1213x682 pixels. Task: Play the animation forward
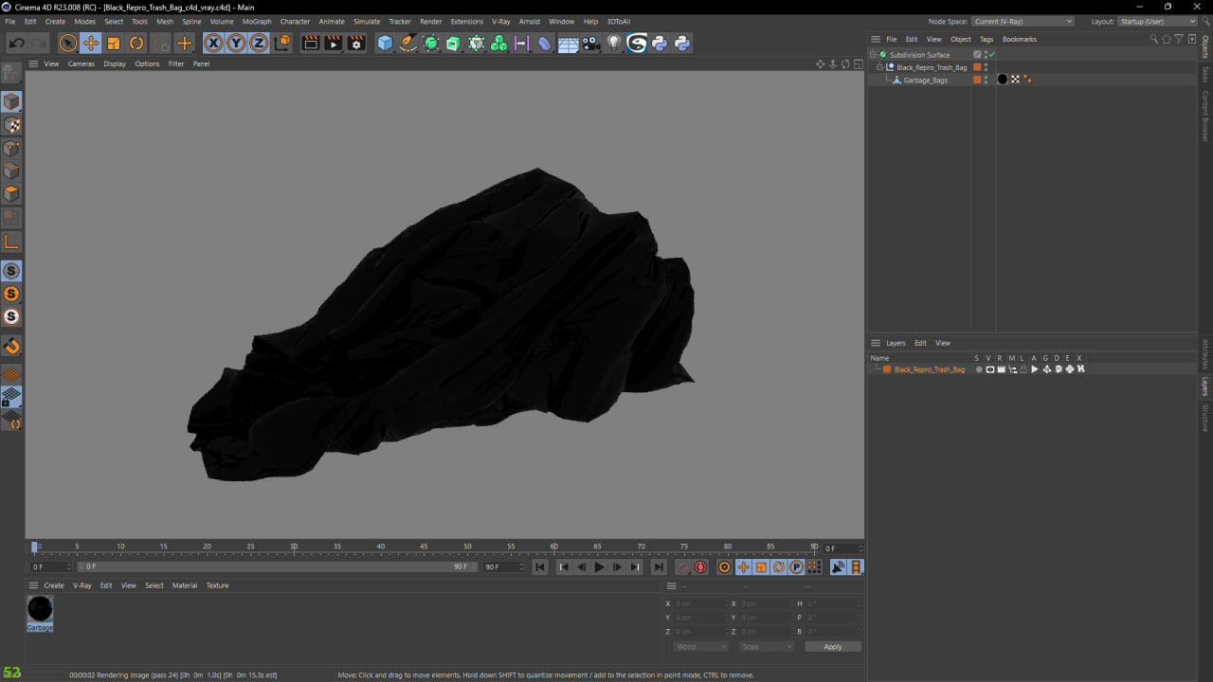[599, 567]
